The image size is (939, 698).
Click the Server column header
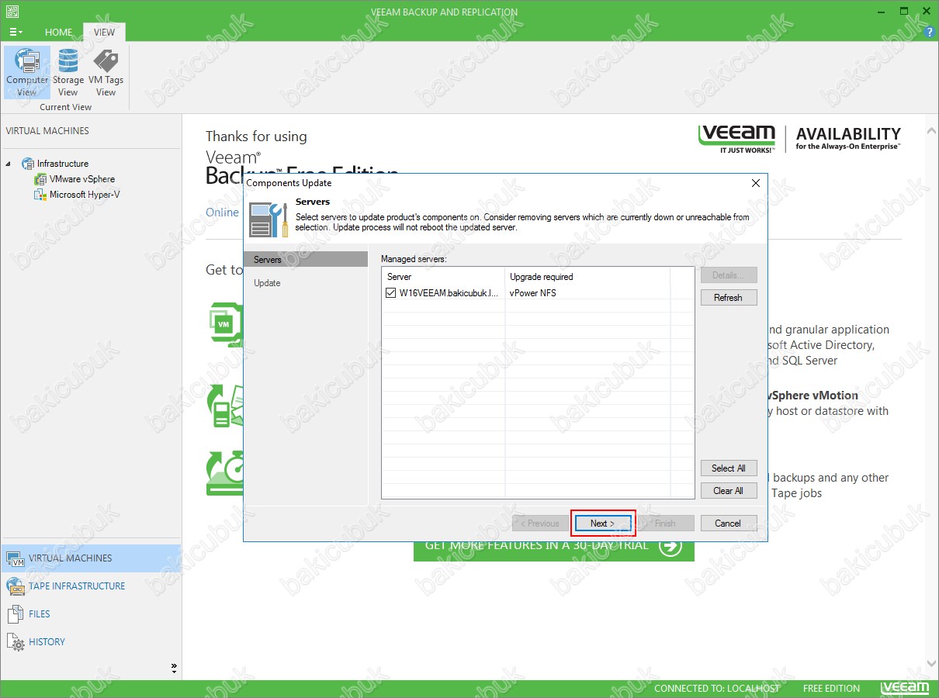pyautogui.click(x=443, y=276)
